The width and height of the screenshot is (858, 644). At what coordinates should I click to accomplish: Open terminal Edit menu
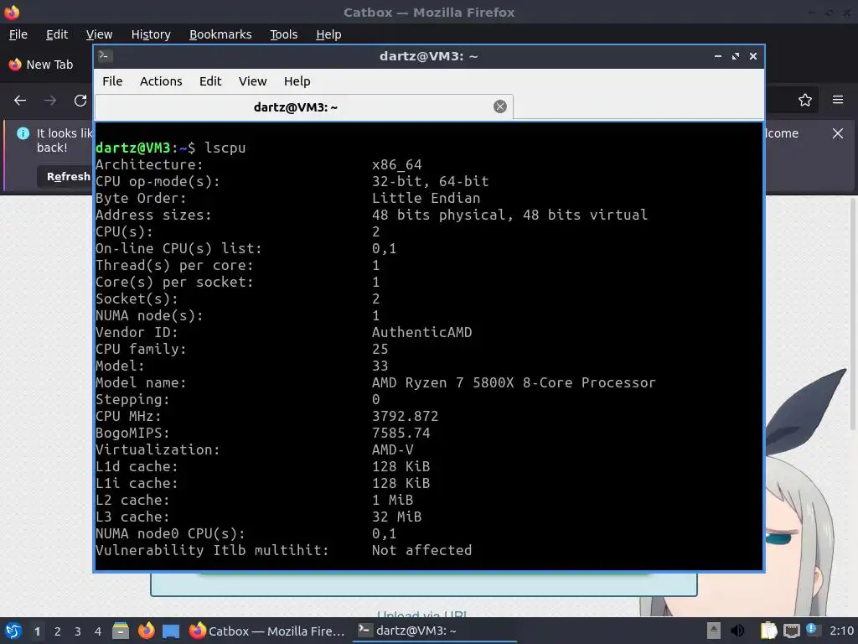click(x=210, y=81)
